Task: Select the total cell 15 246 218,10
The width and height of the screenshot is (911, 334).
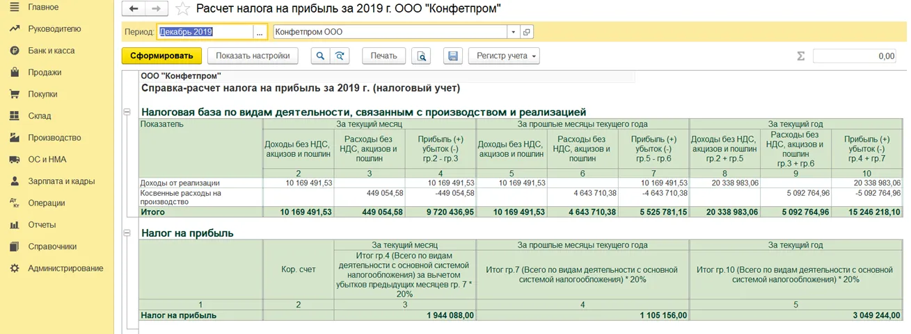Action: point(867,211)
